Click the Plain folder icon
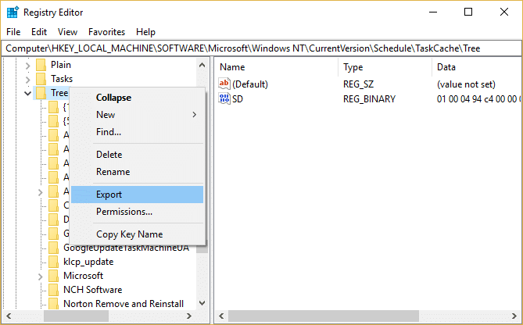The image size is (523, 325). 40,65
